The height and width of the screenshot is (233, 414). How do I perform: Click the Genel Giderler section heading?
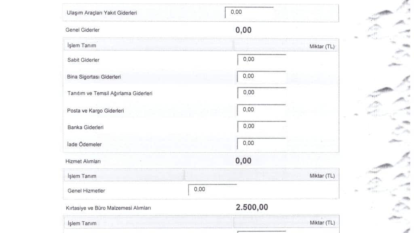tap(82, 30)
